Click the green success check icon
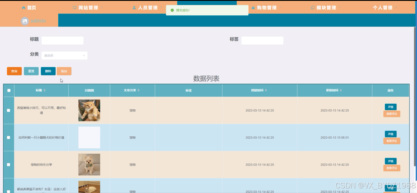The height and width of the screenshot is (193, 417). click(x=172, y=10)
